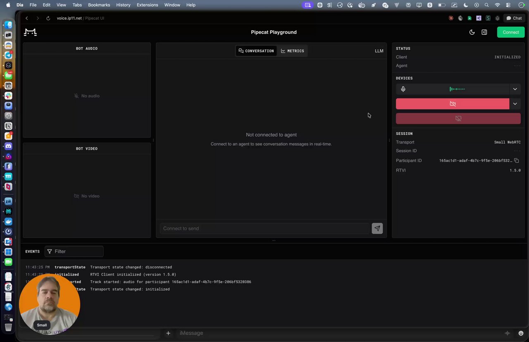529x342 pixels.
Task: Open Spotlight search in menu bar
Action: click(486, 5)
